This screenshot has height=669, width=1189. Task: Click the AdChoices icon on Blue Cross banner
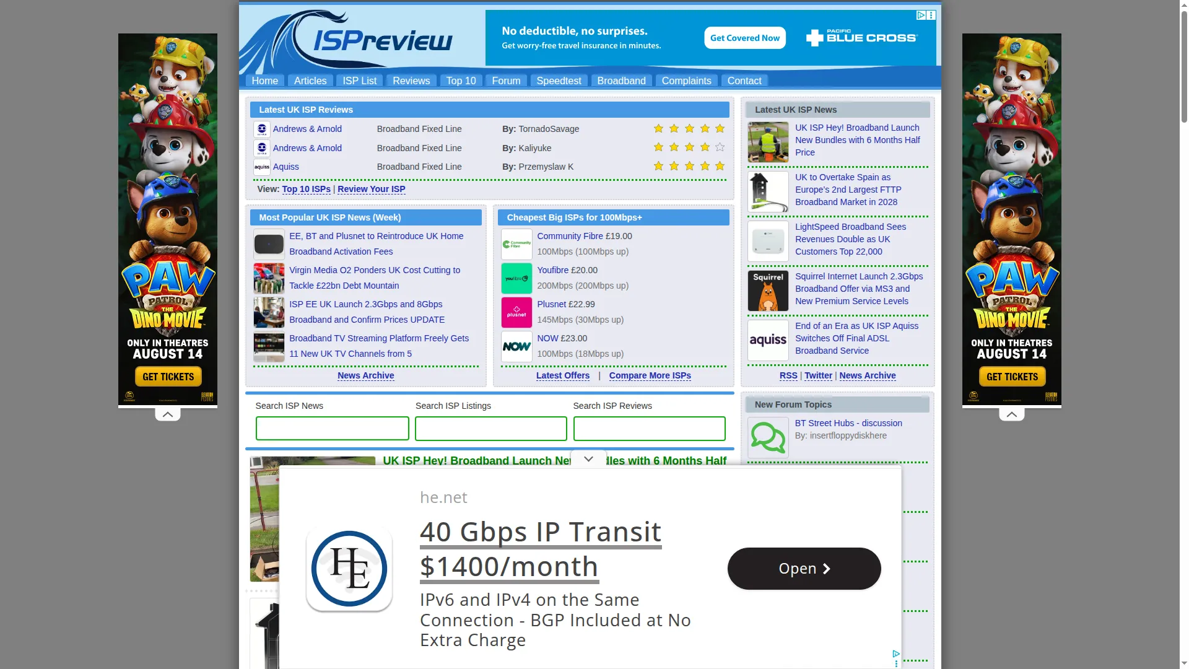921,15
